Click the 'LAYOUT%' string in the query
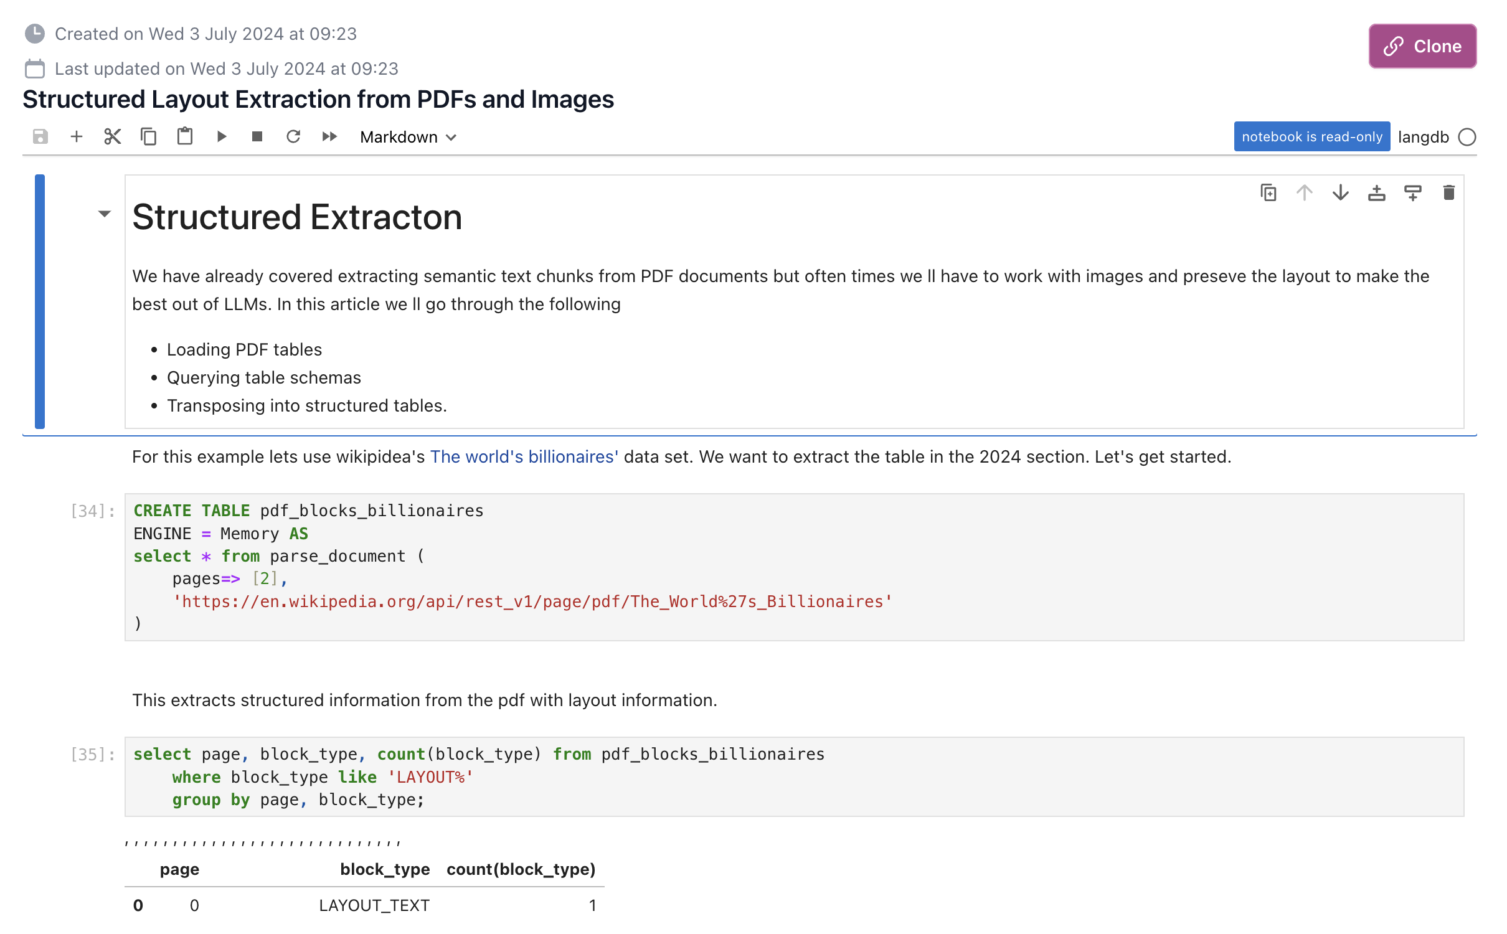Image resolution: width=1507 pixels, height=934 pixels. click(x=430, y=777)
